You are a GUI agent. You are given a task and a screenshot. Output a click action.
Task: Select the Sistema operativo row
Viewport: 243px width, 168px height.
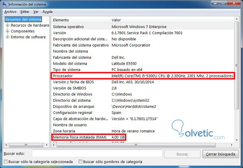click(143, 27)
